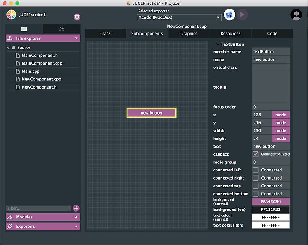Switch to the Class tab
Image resolution: width=308 pixels, height=245 pixels.
click(105, 34)
